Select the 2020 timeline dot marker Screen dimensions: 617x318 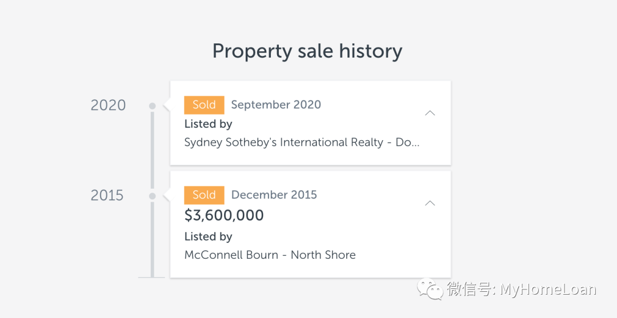[x=152, y=106]
